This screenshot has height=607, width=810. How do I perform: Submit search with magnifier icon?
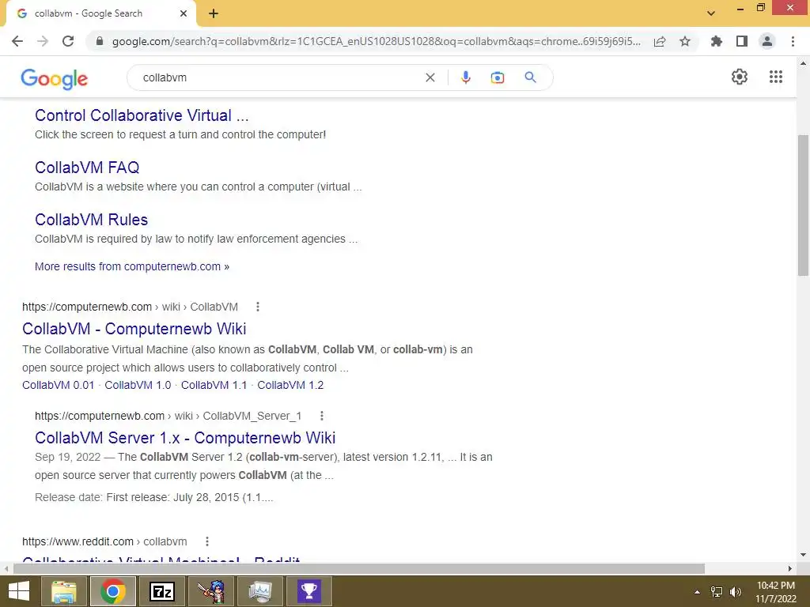[x=530, y=77]
